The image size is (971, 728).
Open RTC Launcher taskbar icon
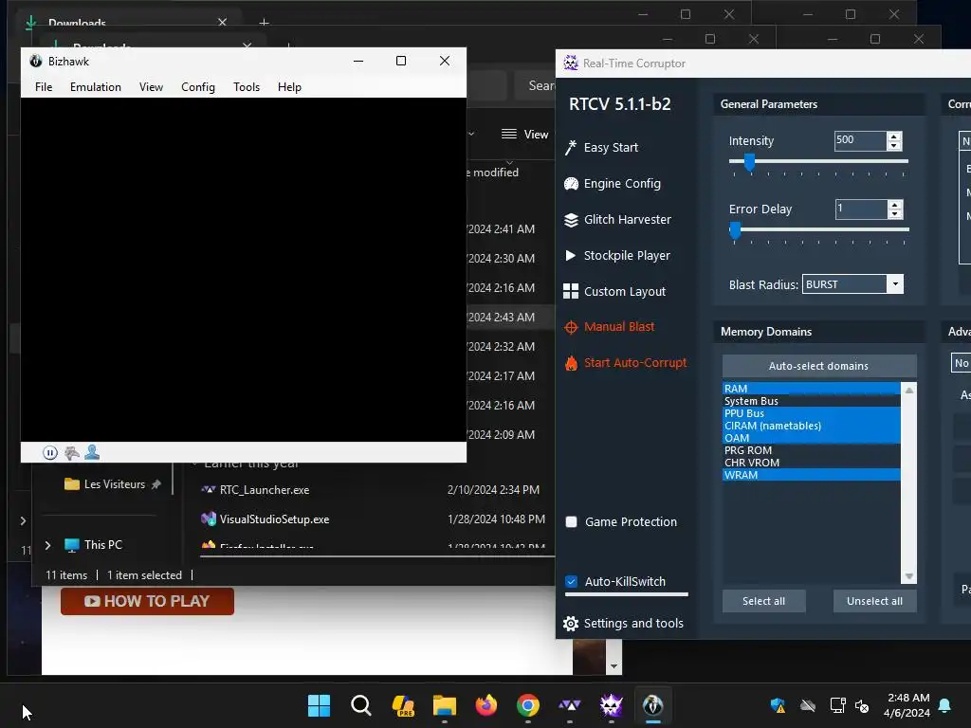coord(570,705)
